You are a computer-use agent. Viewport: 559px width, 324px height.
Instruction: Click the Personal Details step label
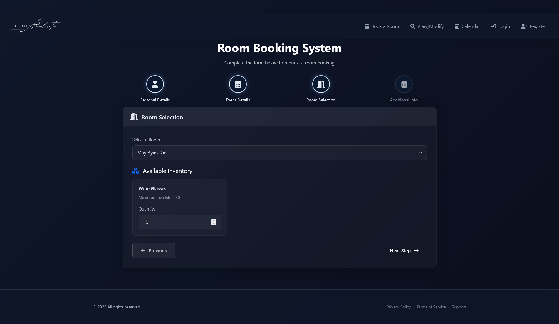[x=155, y=100]
